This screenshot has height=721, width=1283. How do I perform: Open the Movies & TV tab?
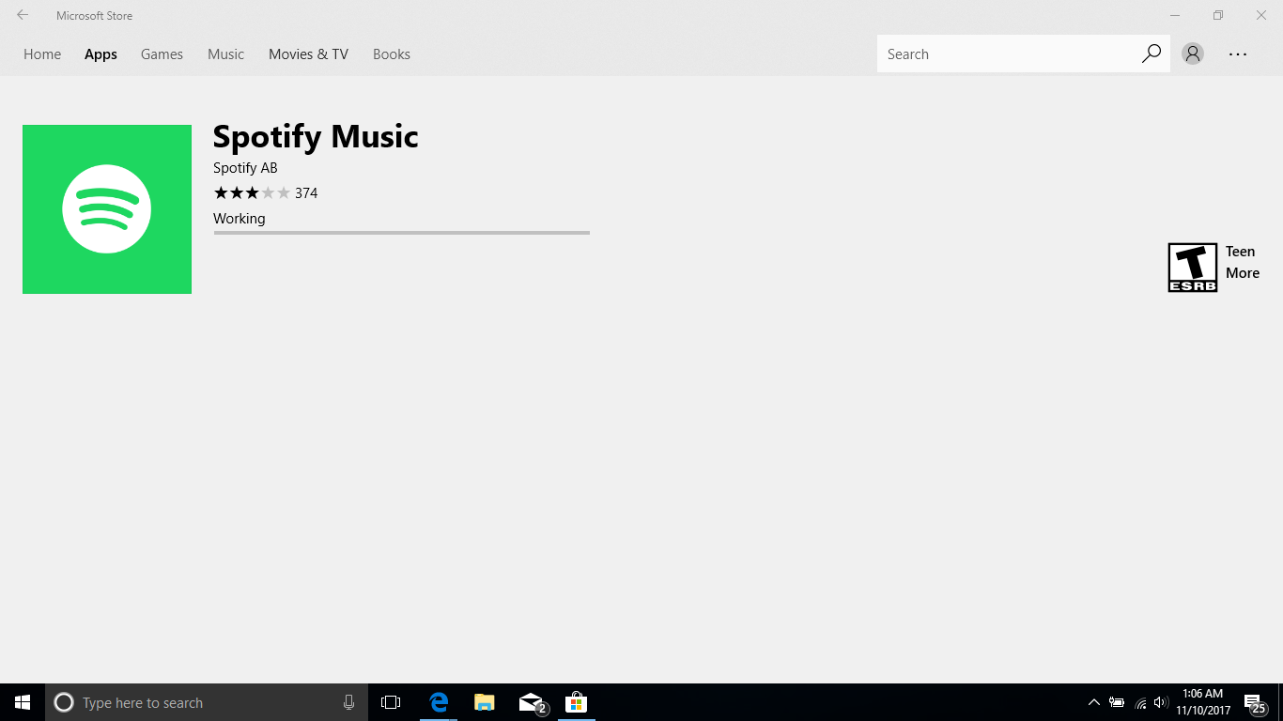click(x=308, y=54)
